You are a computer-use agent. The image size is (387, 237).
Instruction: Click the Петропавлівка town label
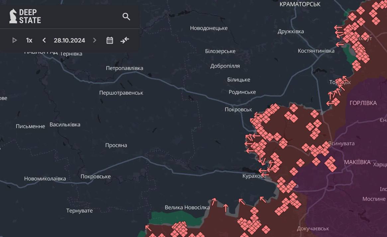pos(125,68)
